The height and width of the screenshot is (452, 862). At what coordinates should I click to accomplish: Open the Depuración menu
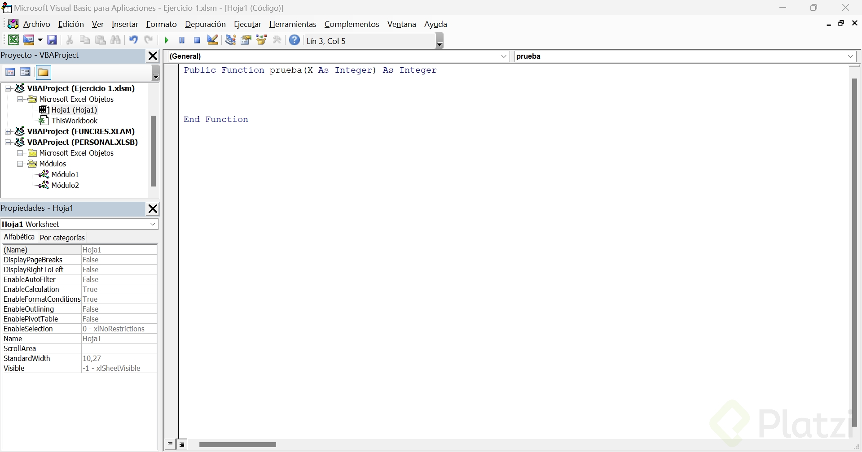(205, 24)
